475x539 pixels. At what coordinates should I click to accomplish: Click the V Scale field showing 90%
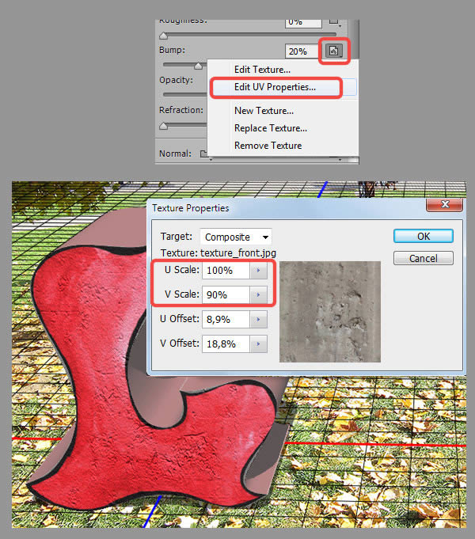(226, 294)
